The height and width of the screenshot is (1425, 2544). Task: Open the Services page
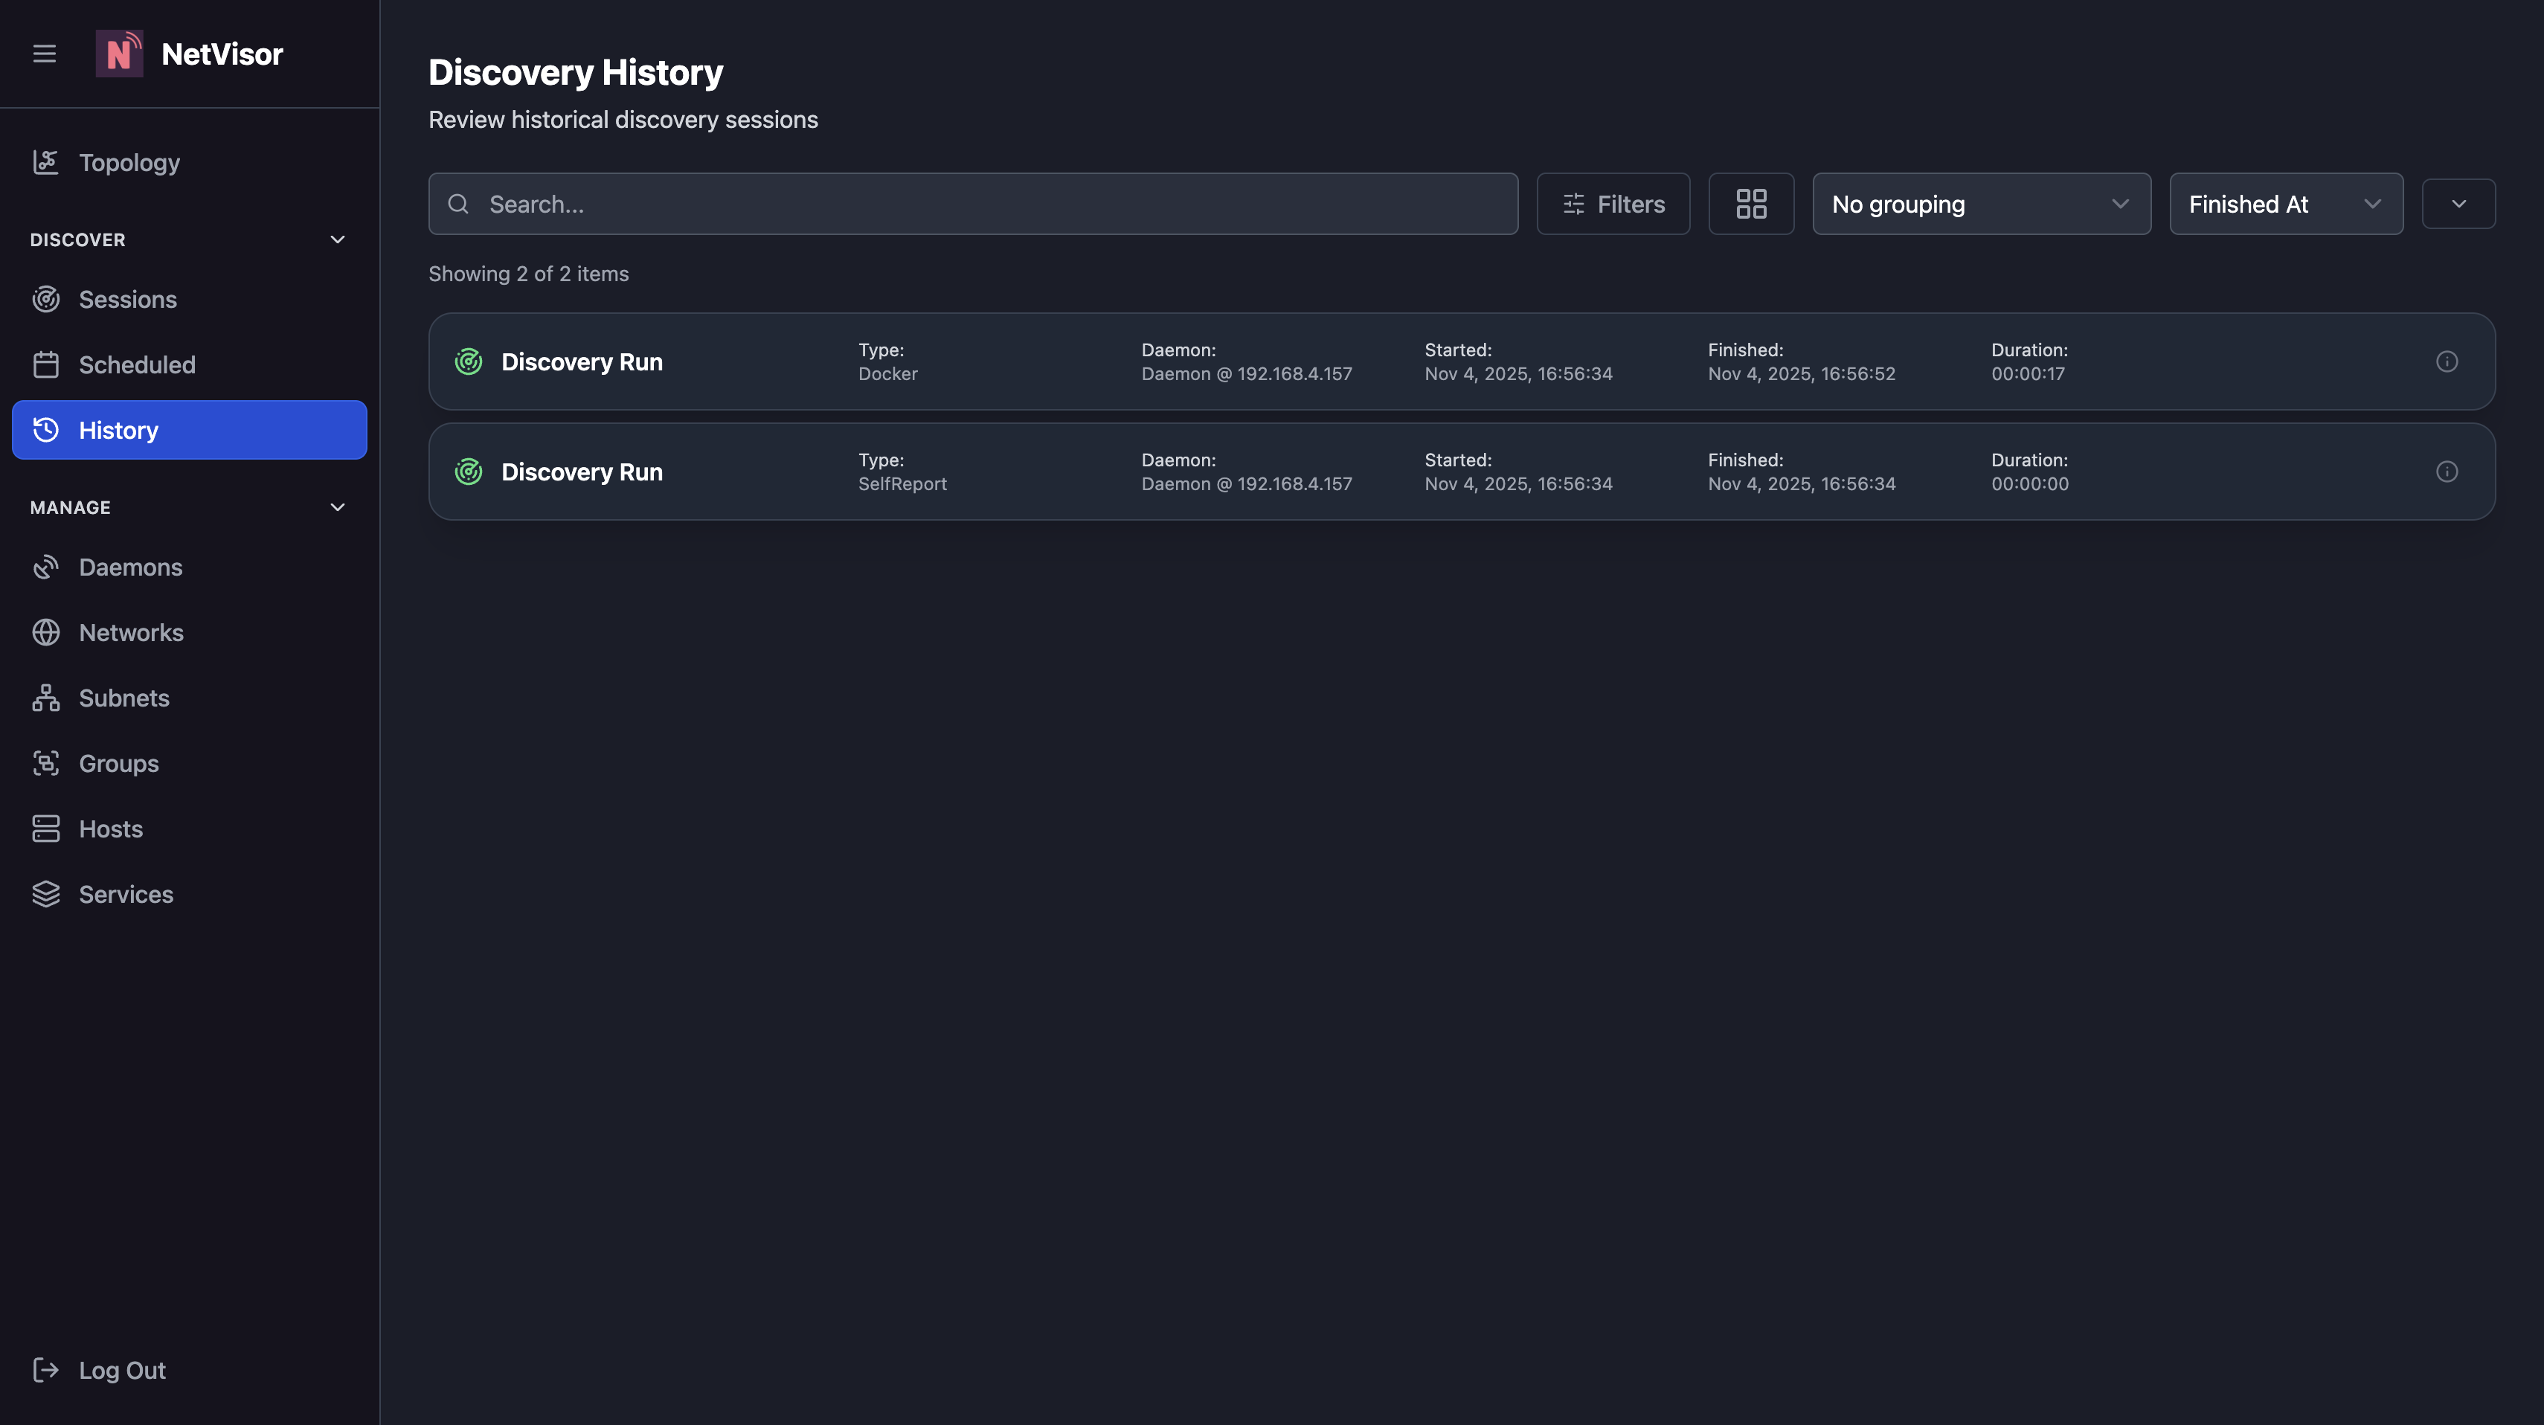[190, 894]
